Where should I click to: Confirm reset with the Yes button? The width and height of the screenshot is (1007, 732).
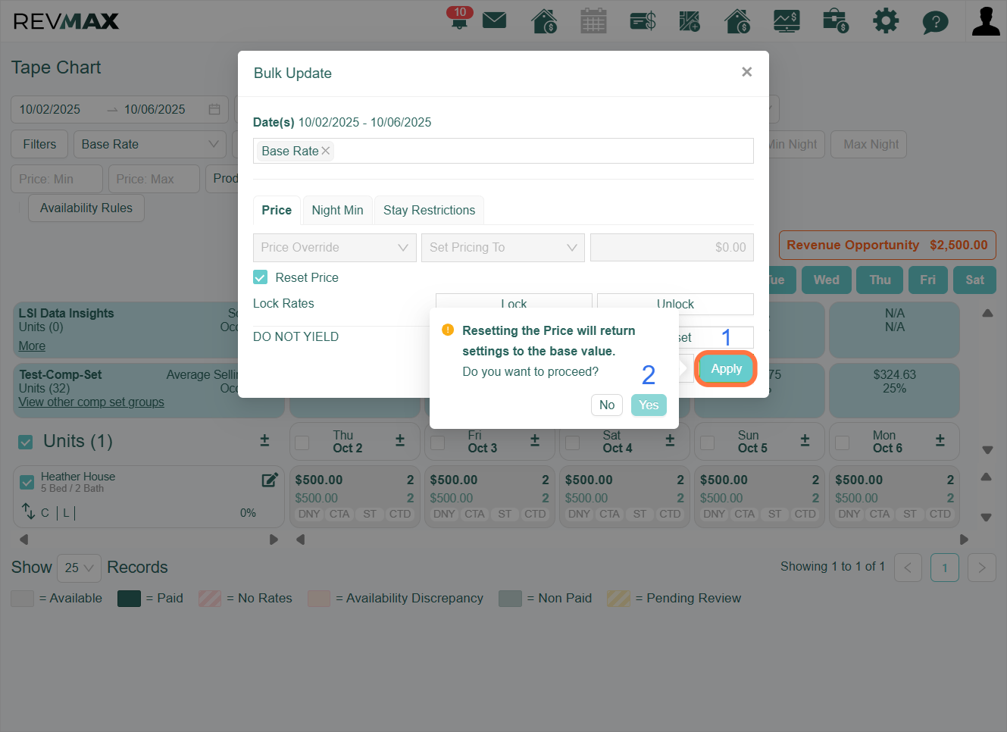[649, 405]
